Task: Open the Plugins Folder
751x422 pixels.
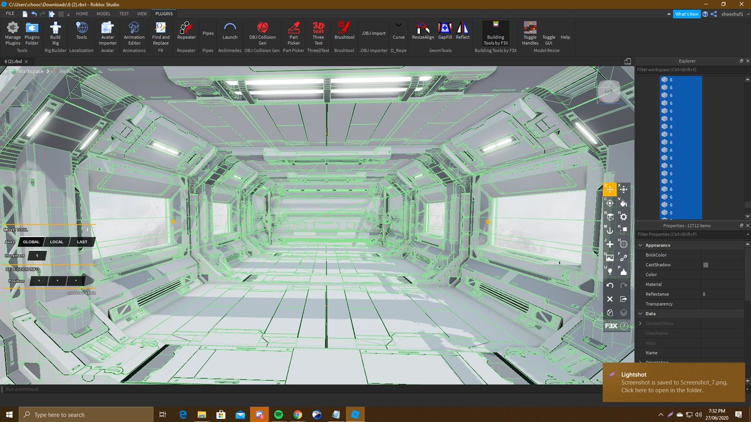Action: tap(32, 33)
